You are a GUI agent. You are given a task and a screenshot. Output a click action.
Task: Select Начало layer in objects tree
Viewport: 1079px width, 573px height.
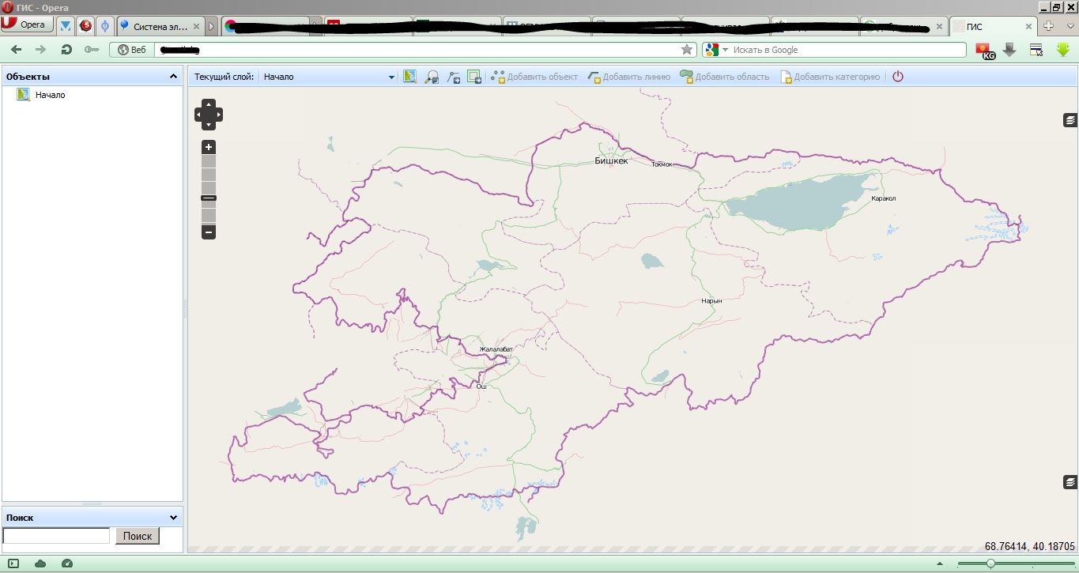tap(50, 95)
